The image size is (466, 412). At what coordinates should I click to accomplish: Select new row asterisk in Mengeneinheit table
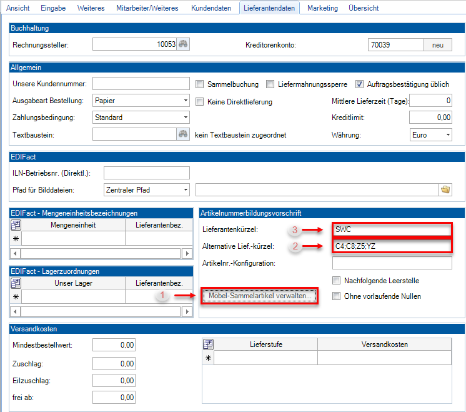pyautogui.click(x=16, y=238)
